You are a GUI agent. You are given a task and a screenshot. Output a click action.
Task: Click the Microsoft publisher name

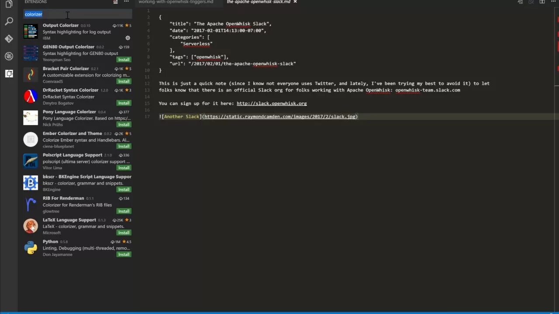(52, 233)
